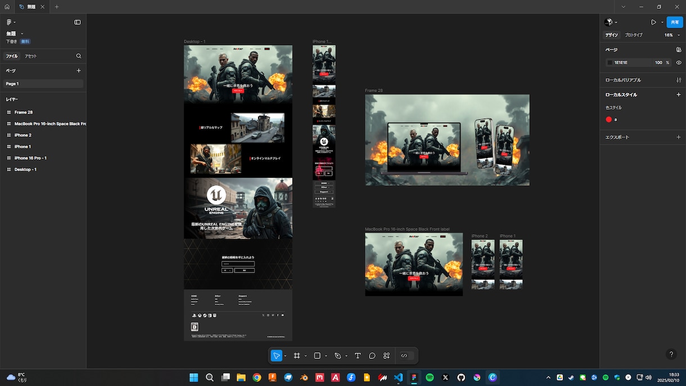
Task: Add a new page
Action: tap(79, 71)
